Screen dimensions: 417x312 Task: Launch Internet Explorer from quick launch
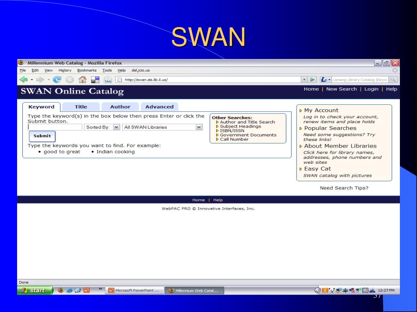[x=69, y=290]
